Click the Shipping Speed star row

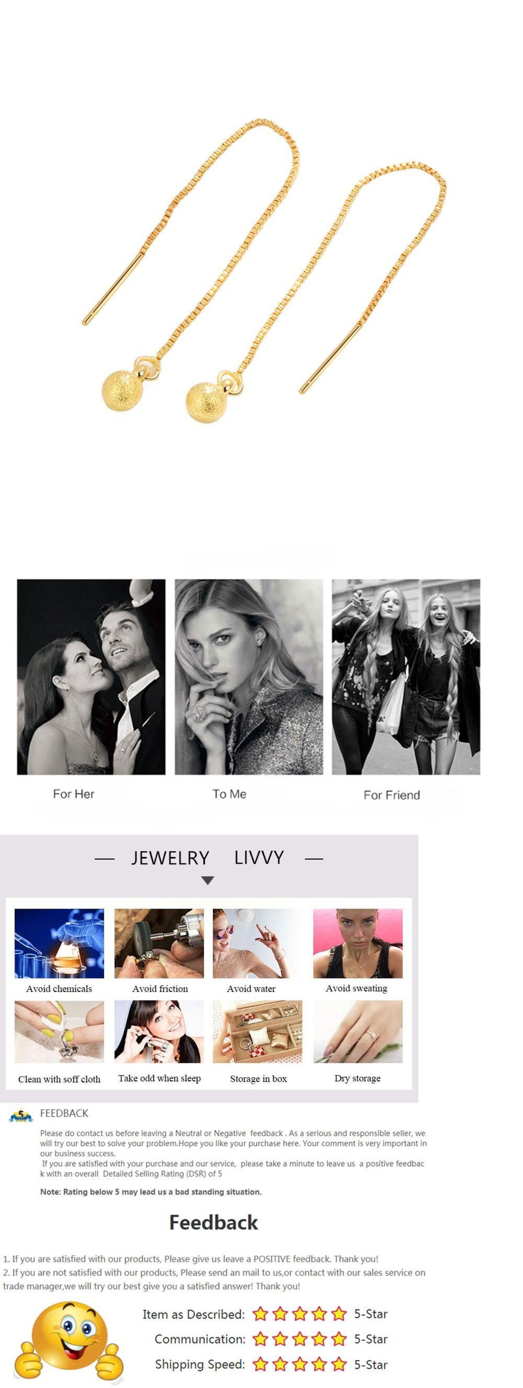[x=299, y=1364]
